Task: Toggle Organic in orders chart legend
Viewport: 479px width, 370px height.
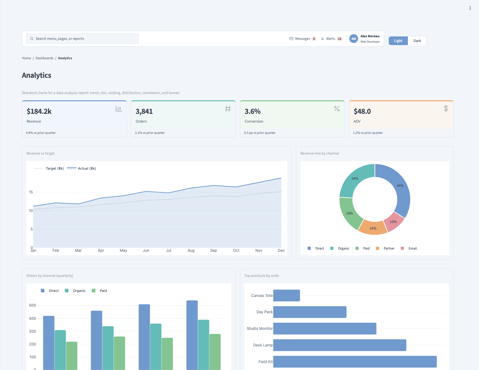Action: click(75, 291)
